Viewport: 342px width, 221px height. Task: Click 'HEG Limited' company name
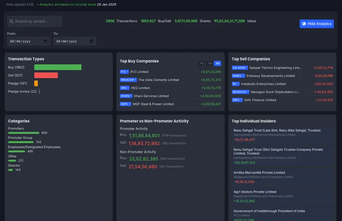[140, 88]
